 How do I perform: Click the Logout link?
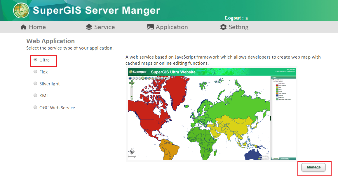pos(236,18)
